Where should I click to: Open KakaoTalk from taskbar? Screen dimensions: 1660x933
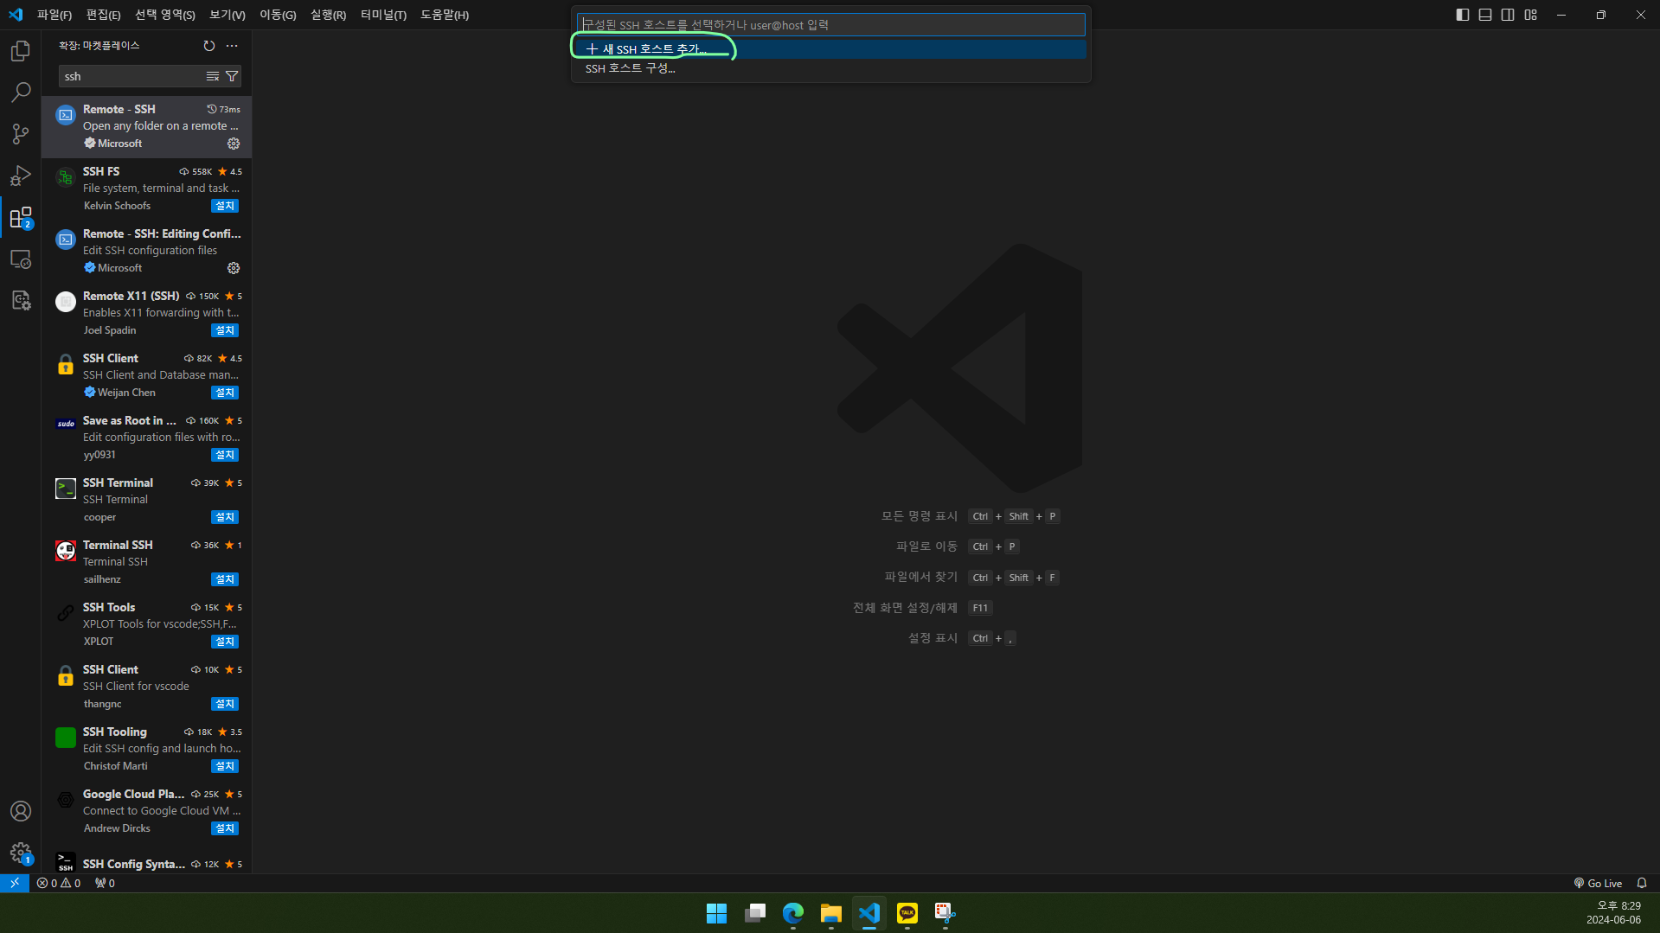(x=907, y=913)
